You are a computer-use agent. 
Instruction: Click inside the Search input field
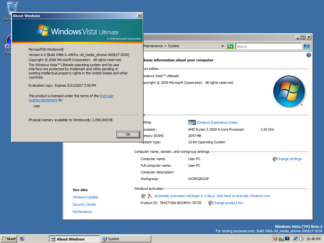269,46
